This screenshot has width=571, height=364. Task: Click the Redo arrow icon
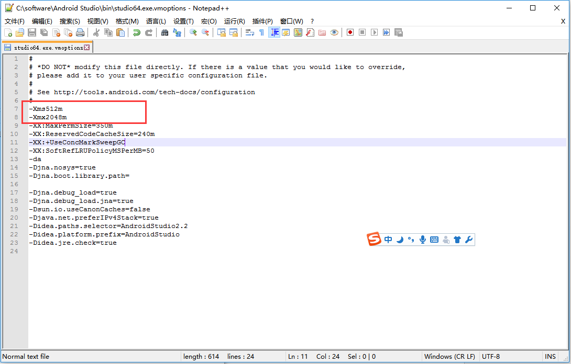click(149, 33)
